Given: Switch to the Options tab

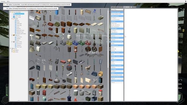Looking at the screenshot, I should pos(127,7).
